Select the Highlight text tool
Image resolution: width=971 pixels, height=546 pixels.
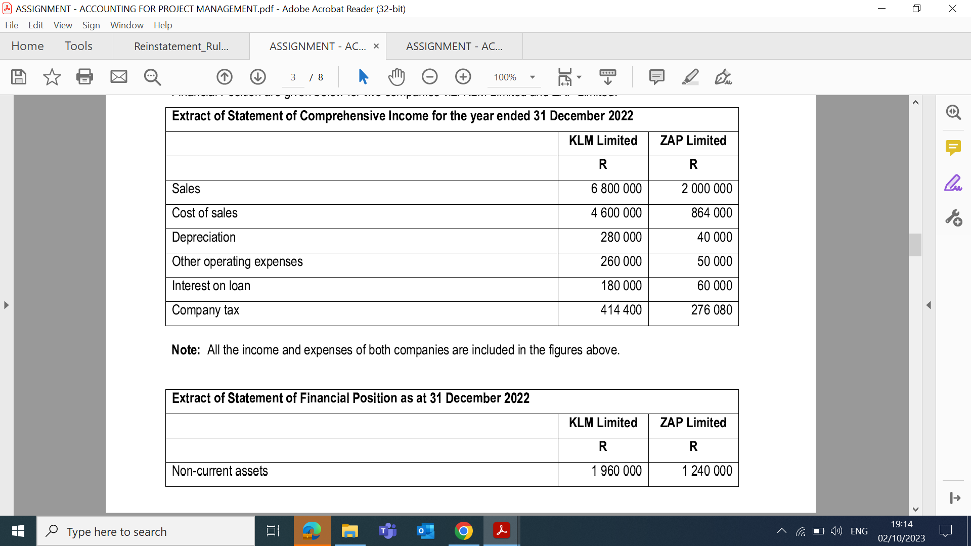click(x=690, y=77)
